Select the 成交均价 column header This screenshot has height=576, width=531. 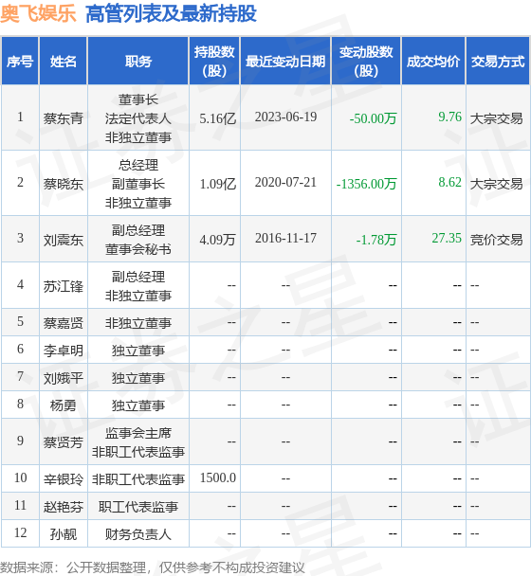point(433,61)
